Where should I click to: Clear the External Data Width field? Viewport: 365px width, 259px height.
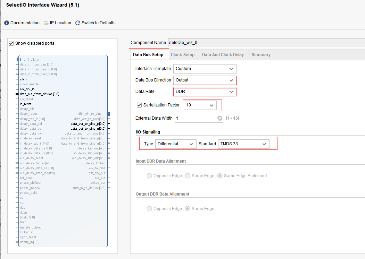[220, 118]
